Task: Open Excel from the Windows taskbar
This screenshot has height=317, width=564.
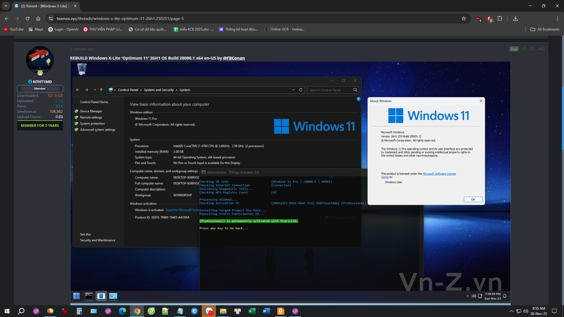Action: (252, 311)
